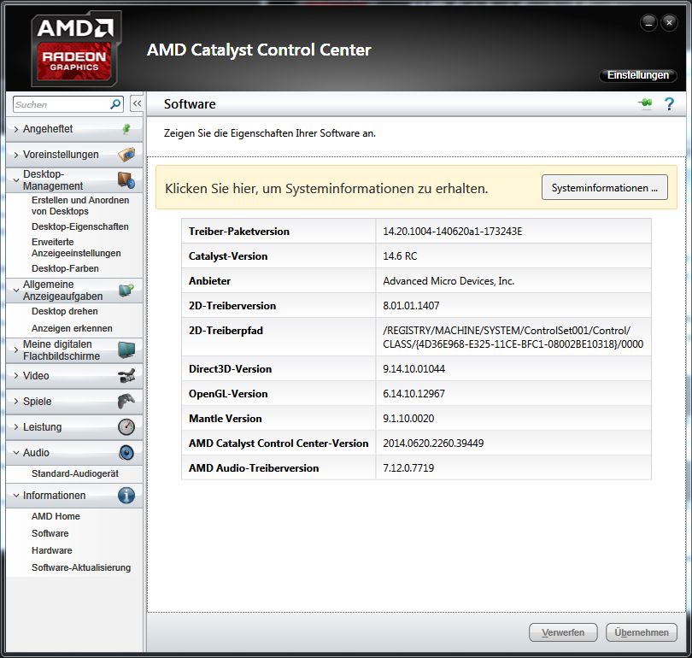Click the Übernehmen button
The height and width of the screenshot is (658, 692).
[x=642, y=632]
